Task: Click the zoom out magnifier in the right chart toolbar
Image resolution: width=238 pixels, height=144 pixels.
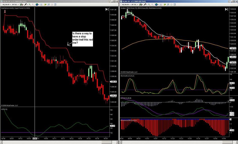Action: 152,5
